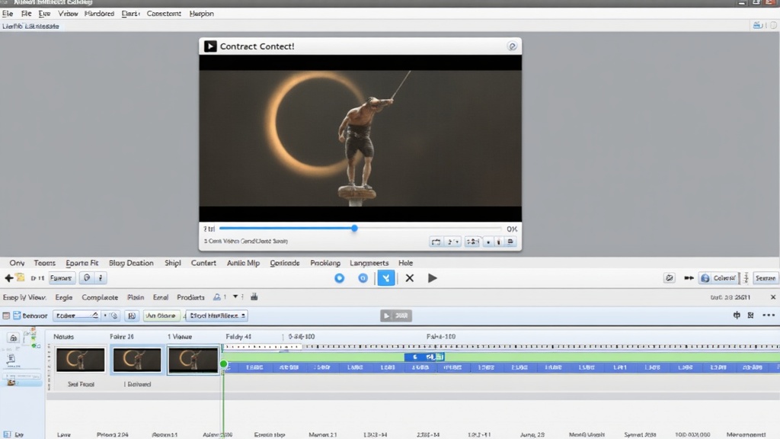Click the small square icon before An Olane
Image resolution: width=780 pixels, height=439 pixels.
tap(131, 316)
